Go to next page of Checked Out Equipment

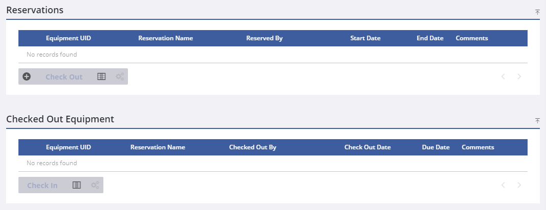click(x=519, y=185)
